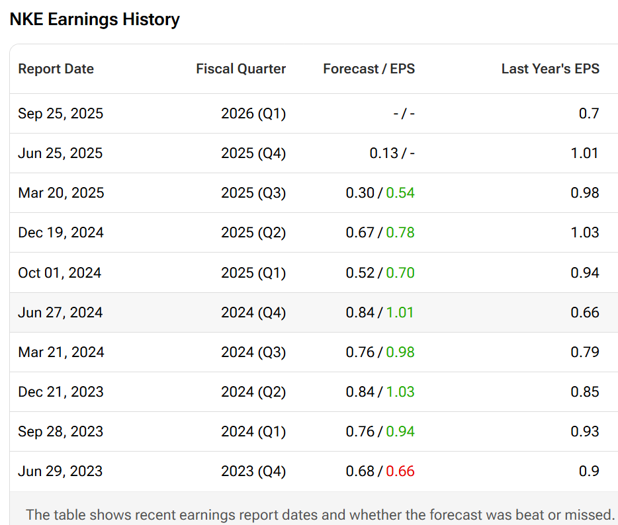Viewport: 618px width, 525px height.
Task: Select the fiscal quarter cell '2025 (Q2)'
Action: [x=253, y=233]
